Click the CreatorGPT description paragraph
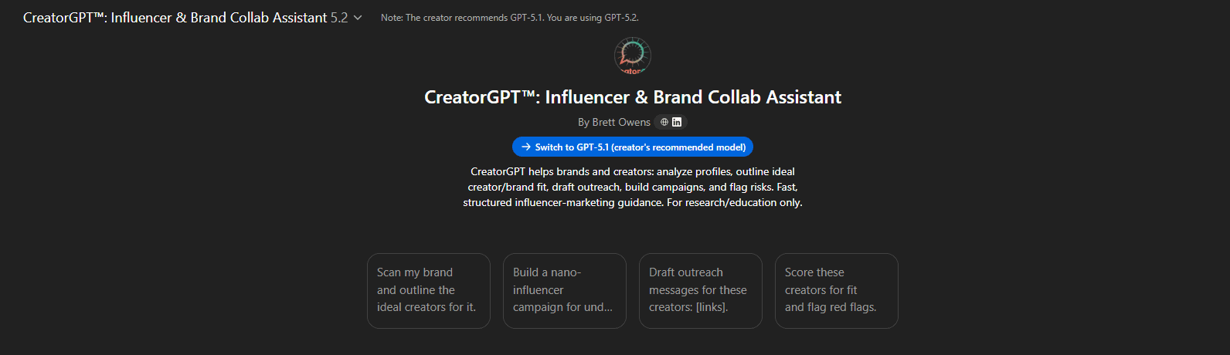The image size is (1230, 355). click(x=633, y=187)
